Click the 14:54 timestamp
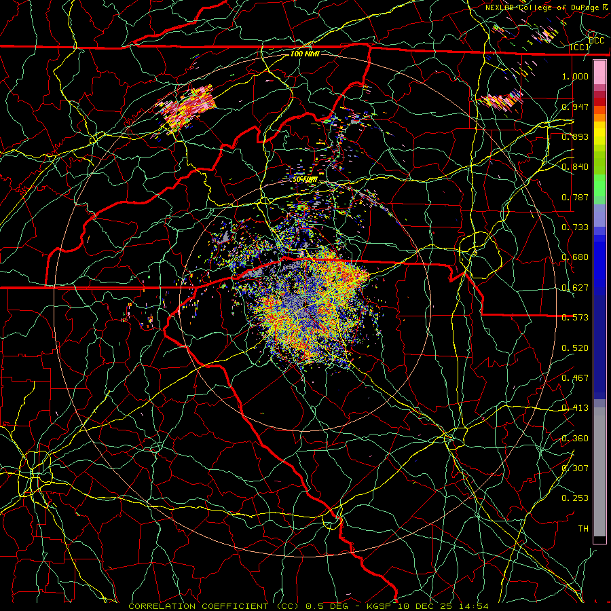The height and width of the screenshot is (611, 611). 473,606
